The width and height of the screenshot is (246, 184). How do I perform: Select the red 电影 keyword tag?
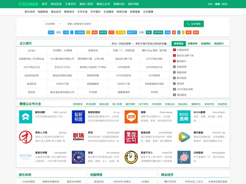pyautogui.click(x=188, y=32)
